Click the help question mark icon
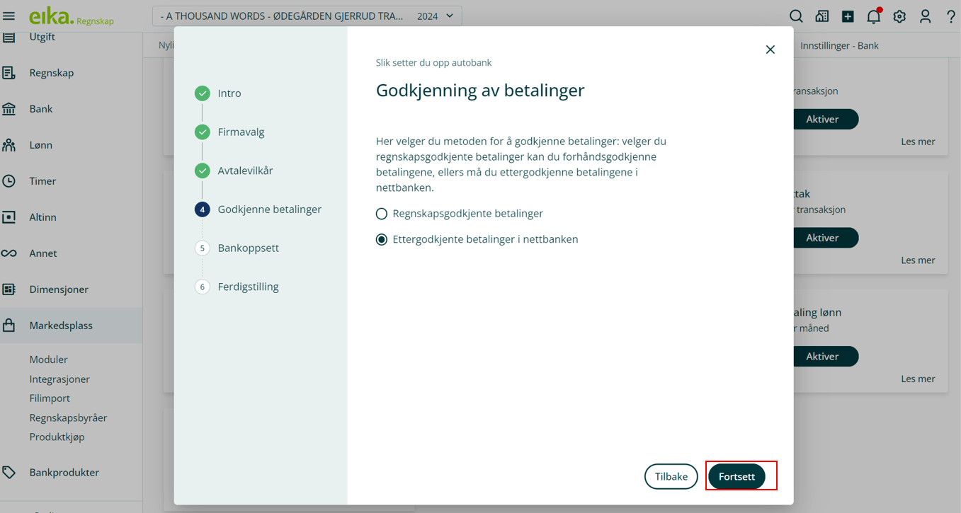Image resolution: width=961 pixels, height=513 pixels. 950,16
